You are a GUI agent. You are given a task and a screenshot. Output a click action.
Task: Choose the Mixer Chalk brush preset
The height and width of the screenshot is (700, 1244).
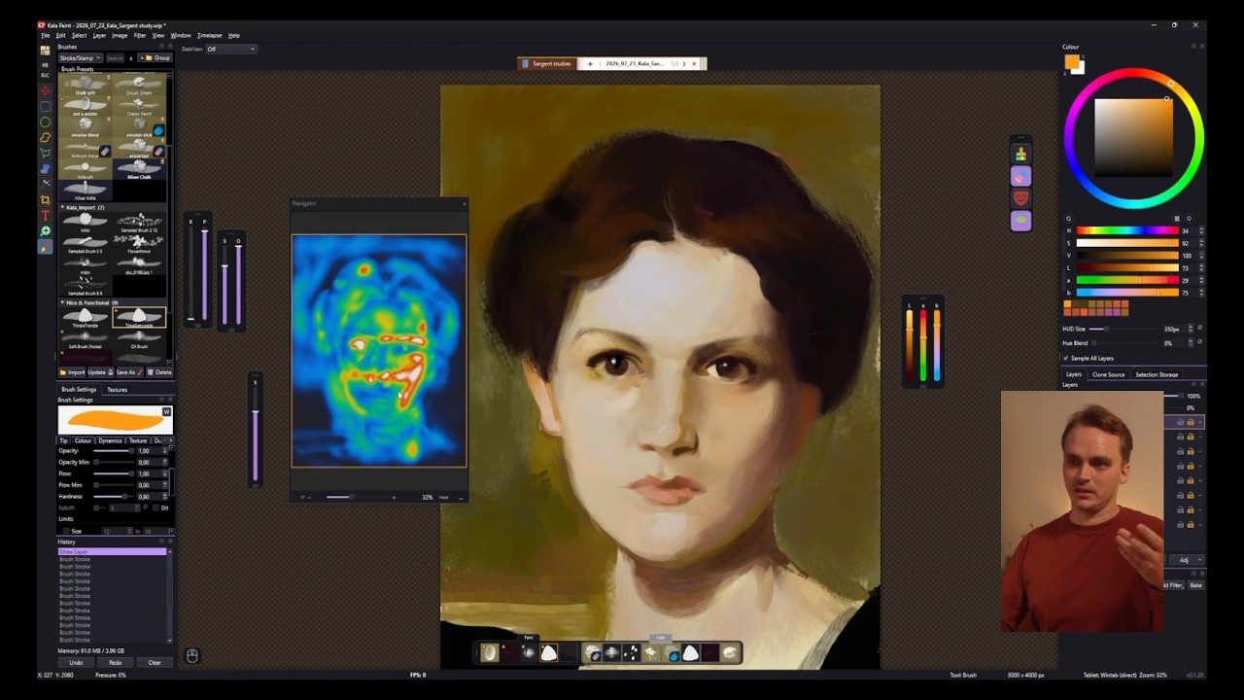tap(139, 170)
